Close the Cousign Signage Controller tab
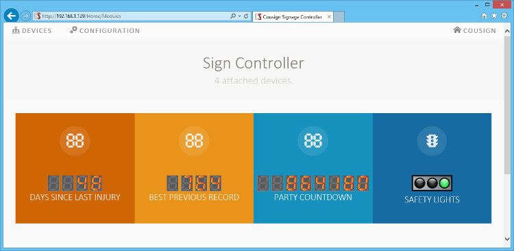The image size is (514, 251). tap(329, 16)
